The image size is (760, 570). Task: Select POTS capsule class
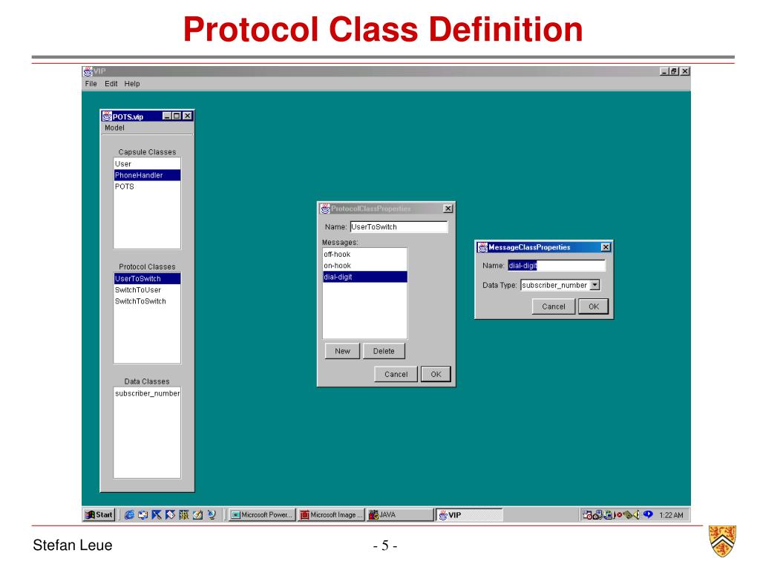147,186
